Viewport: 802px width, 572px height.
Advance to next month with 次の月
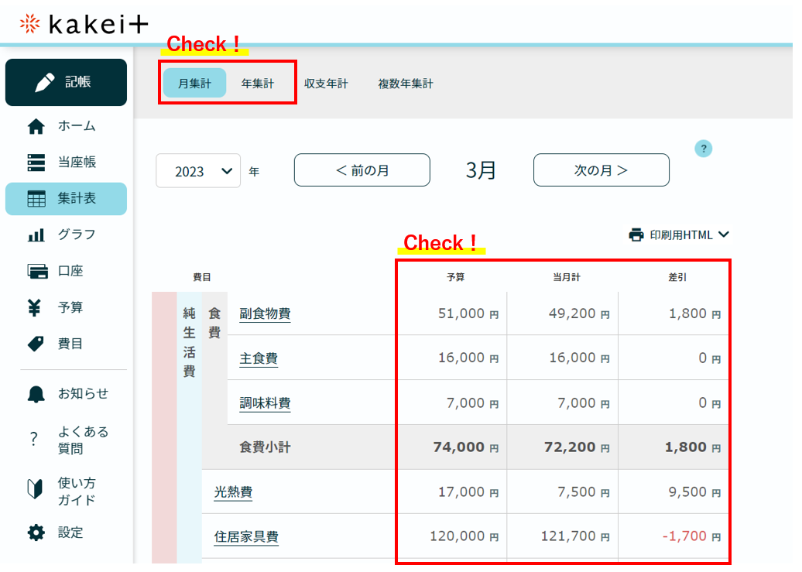tap(601, 170)
